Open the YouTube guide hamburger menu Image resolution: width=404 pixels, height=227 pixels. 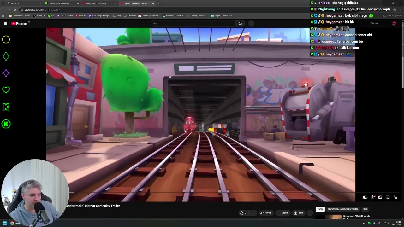point(5,23)
